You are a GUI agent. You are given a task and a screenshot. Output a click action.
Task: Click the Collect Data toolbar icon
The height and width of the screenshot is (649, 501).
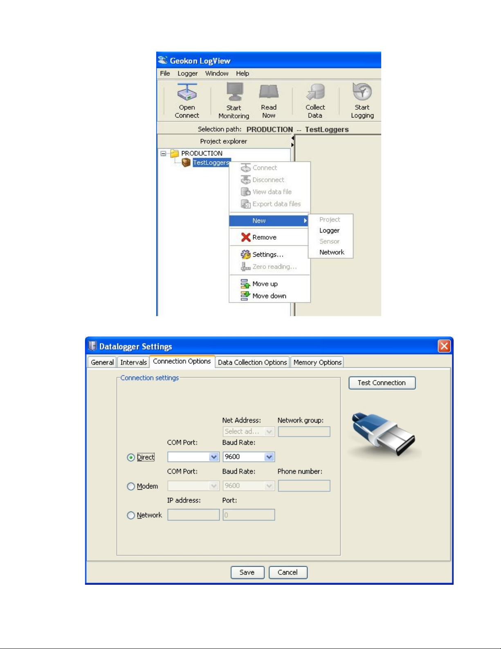(x=315, y=92)
